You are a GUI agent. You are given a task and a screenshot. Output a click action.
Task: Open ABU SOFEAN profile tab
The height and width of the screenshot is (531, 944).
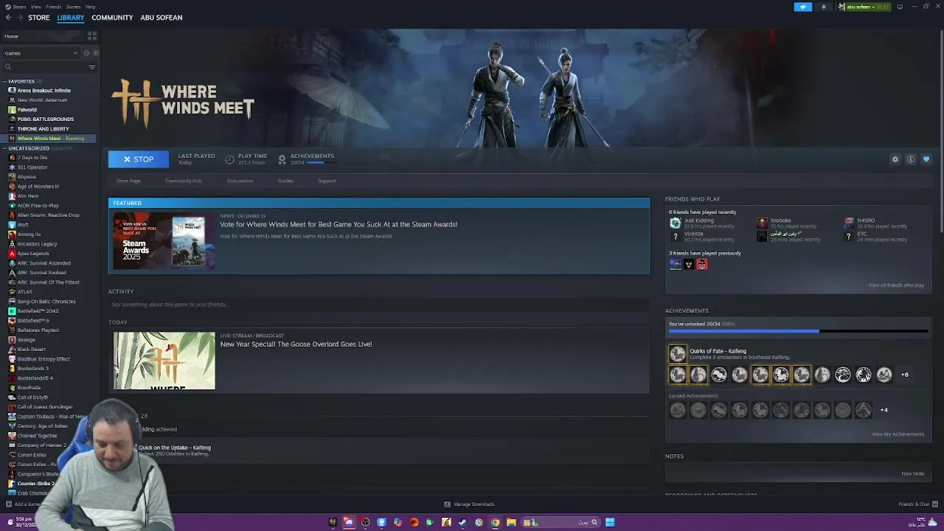point(161,18)
